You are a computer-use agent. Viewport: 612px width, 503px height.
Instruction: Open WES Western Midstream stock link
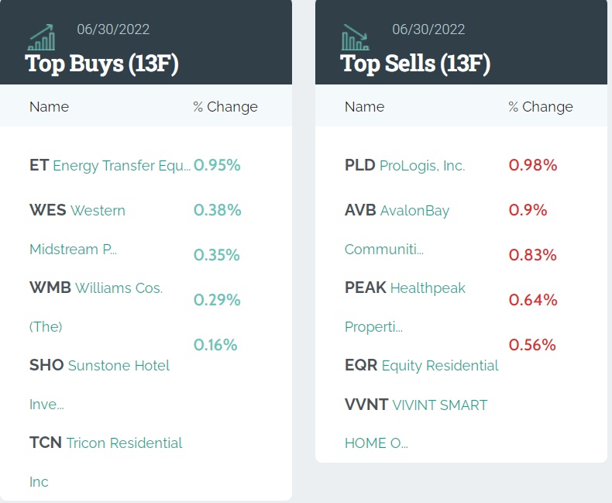pyautogui.click(x=77, y=211)
